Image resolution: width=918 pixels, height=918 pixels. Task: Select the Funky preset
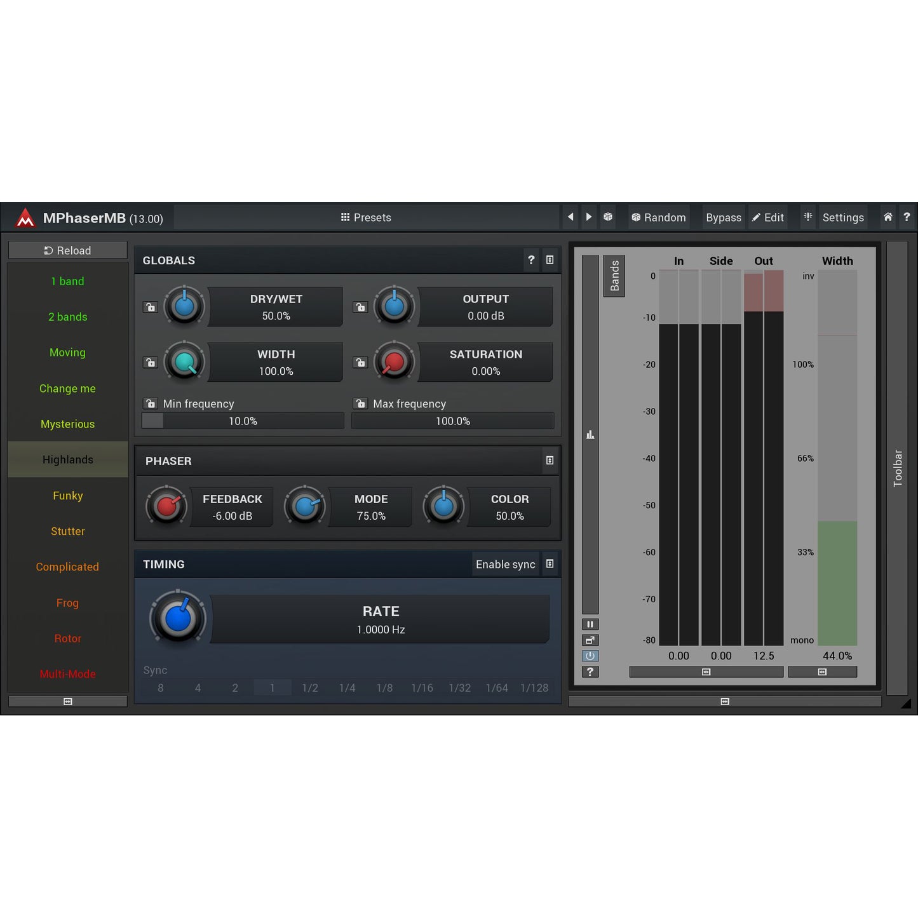coord(68,496)
